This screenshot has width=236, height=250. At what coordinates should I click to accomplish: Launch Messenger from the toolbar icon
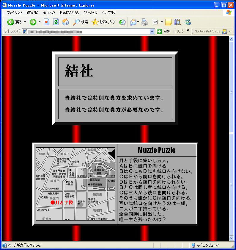[188, 22]
